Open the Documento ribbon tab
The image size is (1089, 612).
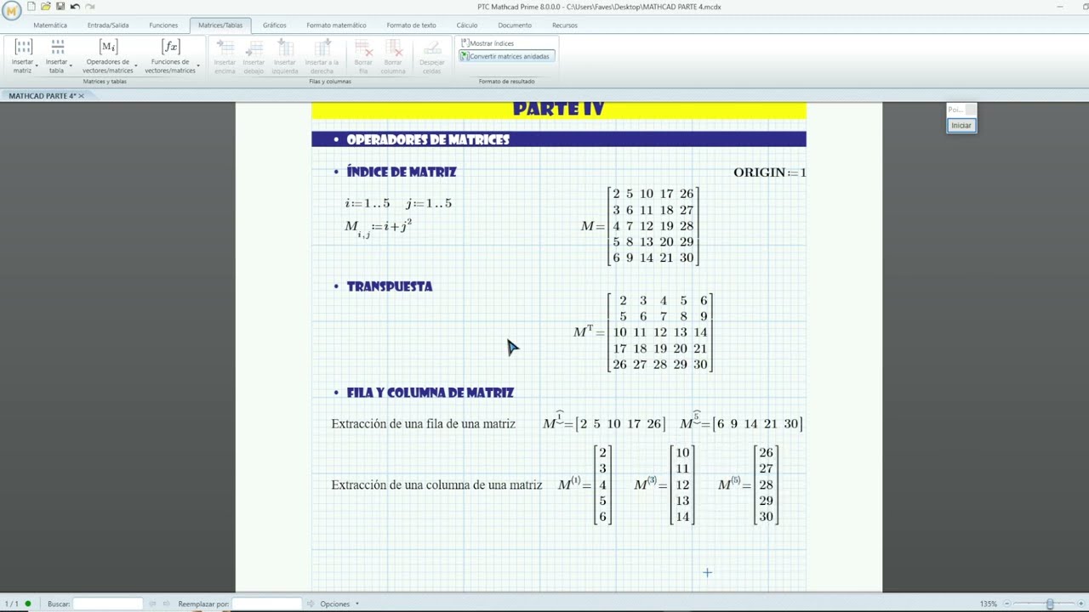pyautogui.click(x=515, y=25)
